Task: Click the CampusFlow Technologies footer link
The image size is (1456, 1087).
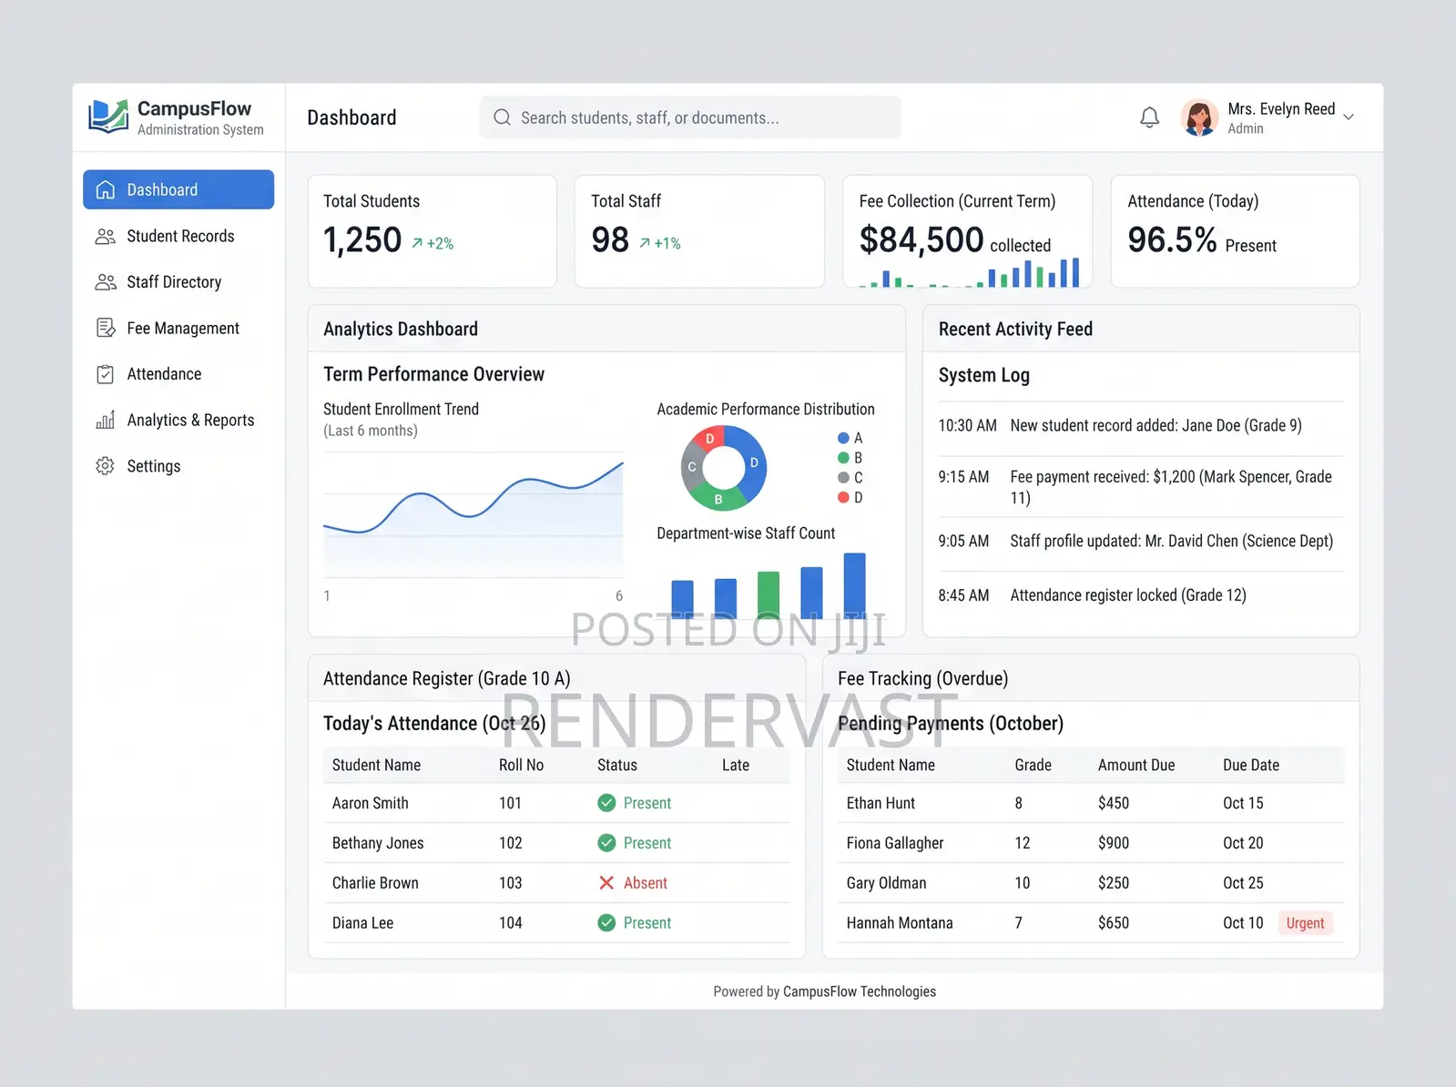Action: click(859, 991)
